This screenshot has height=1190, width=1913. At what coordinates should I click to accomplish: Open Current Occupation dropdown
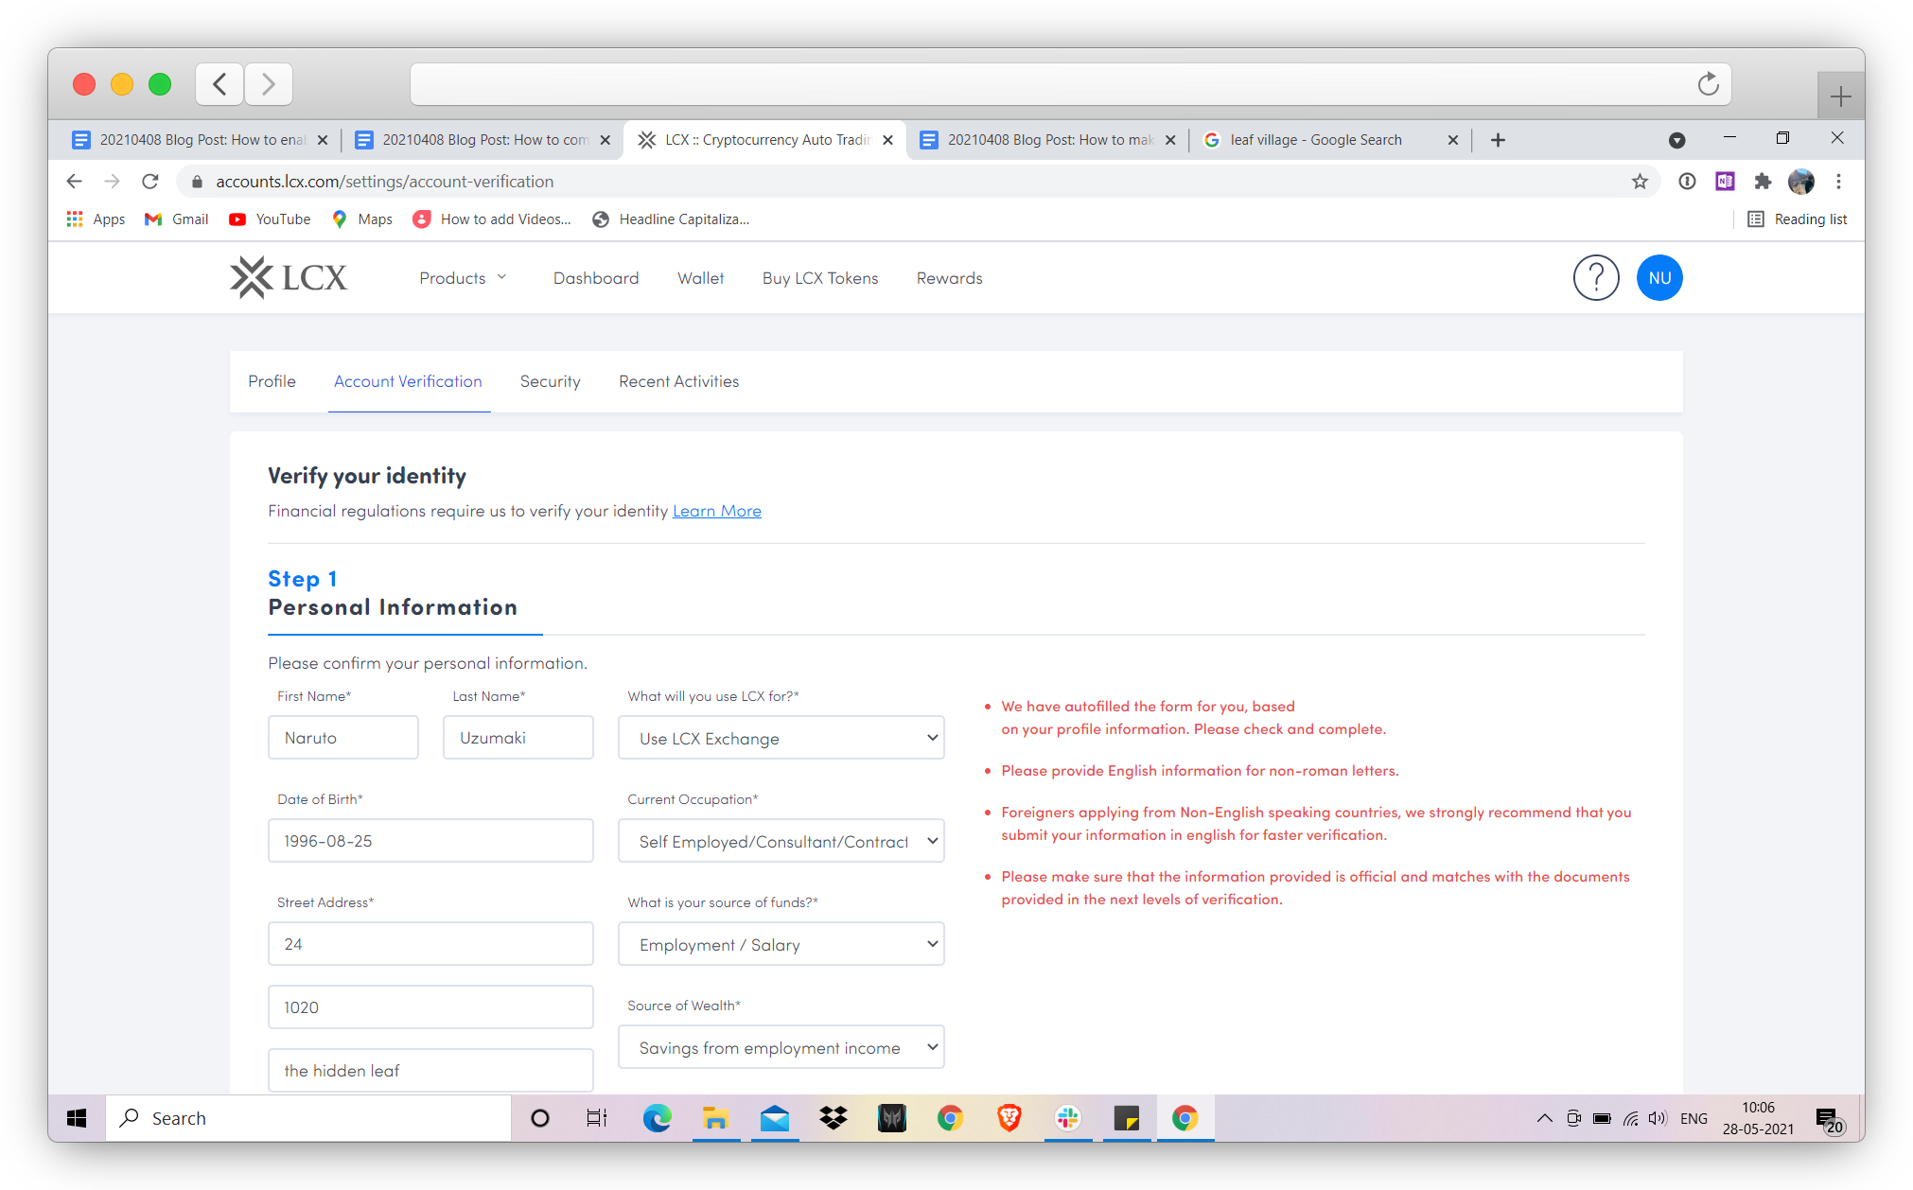point(781,841)
